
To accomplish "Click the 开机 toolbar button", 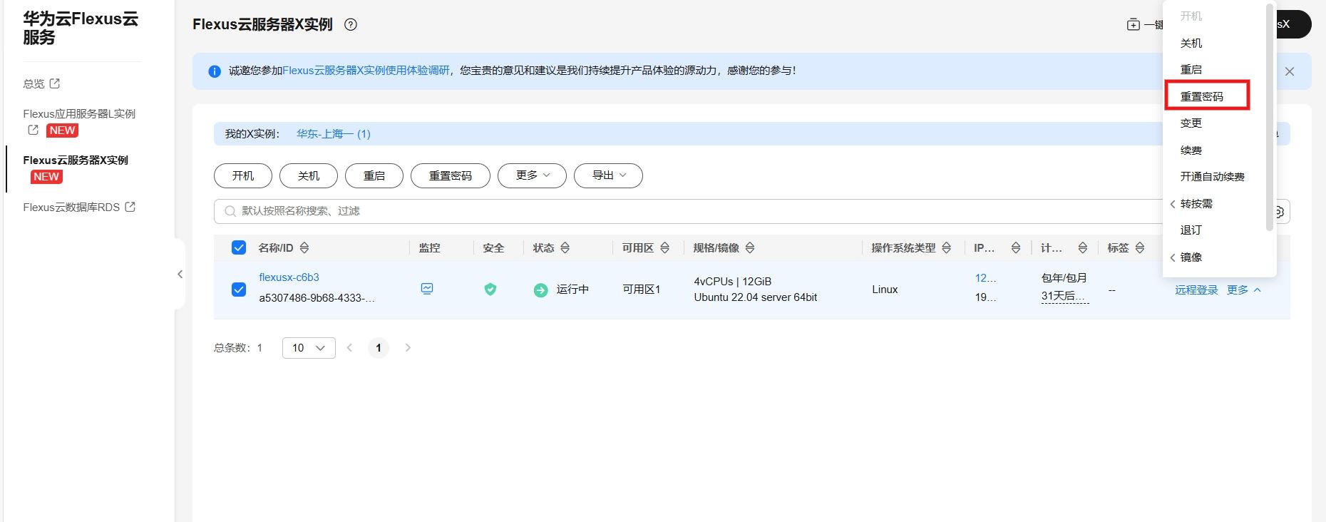I will click(243, 175).
